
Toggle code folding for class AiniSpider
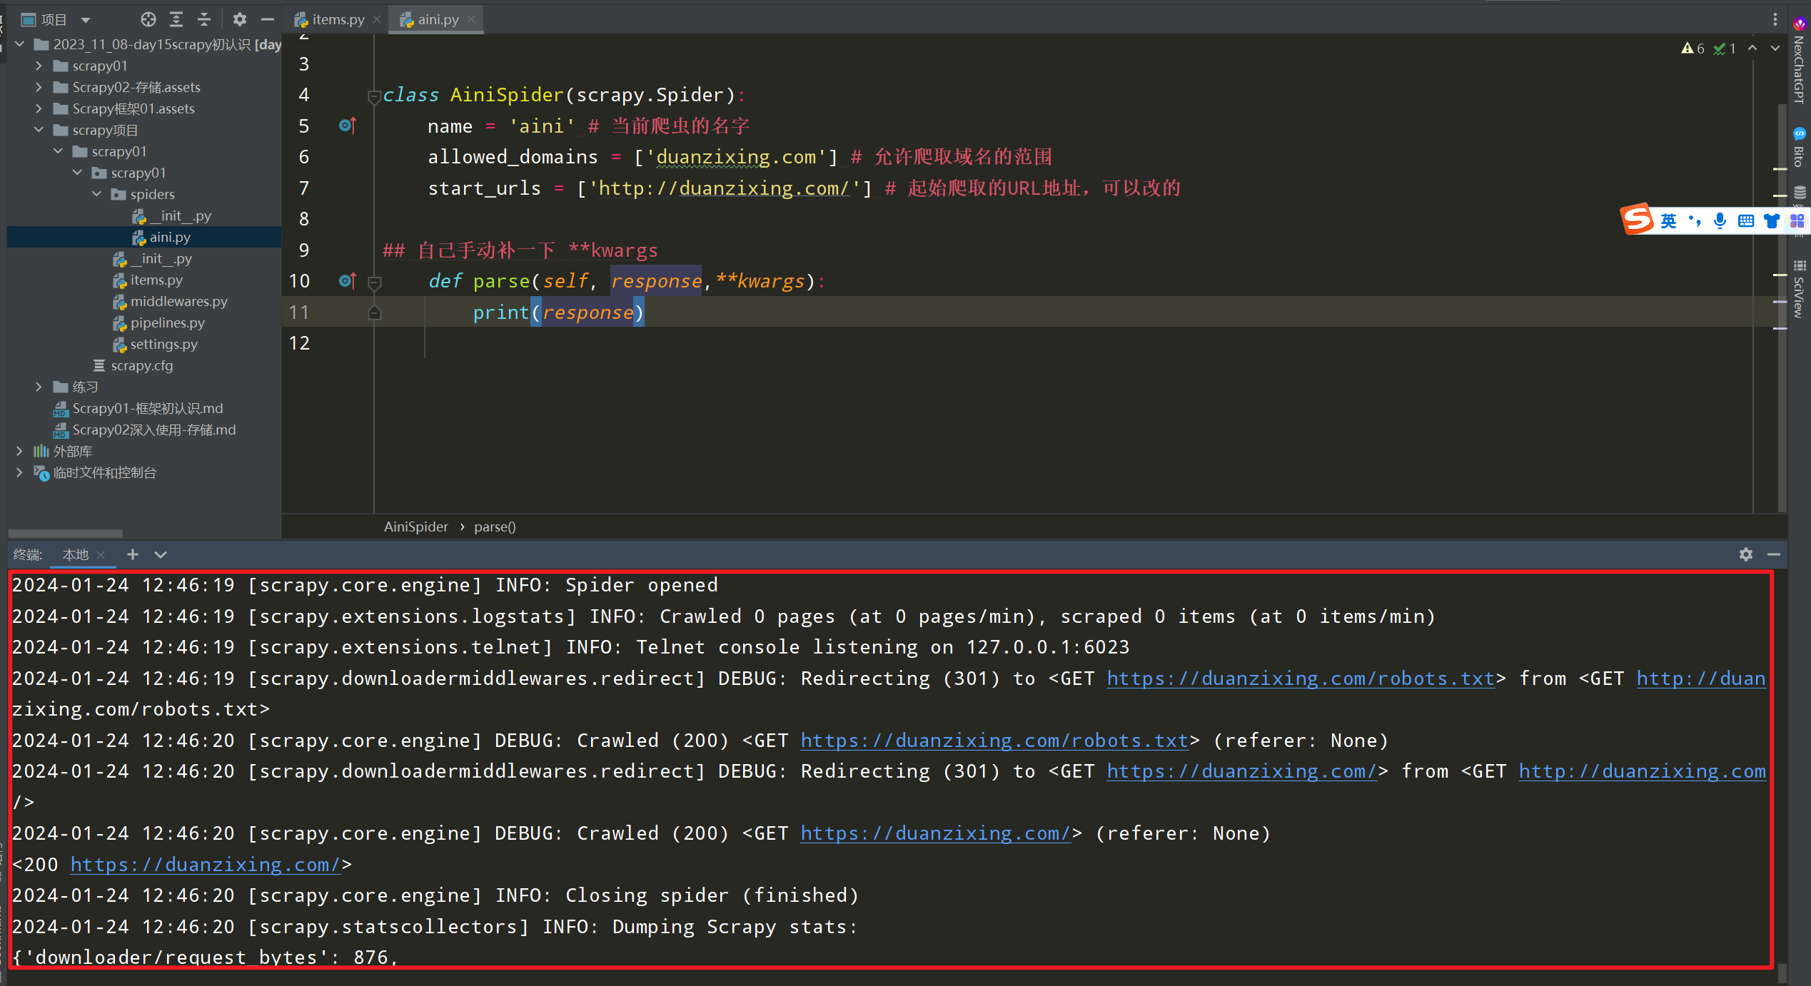(x=374, y=96)
